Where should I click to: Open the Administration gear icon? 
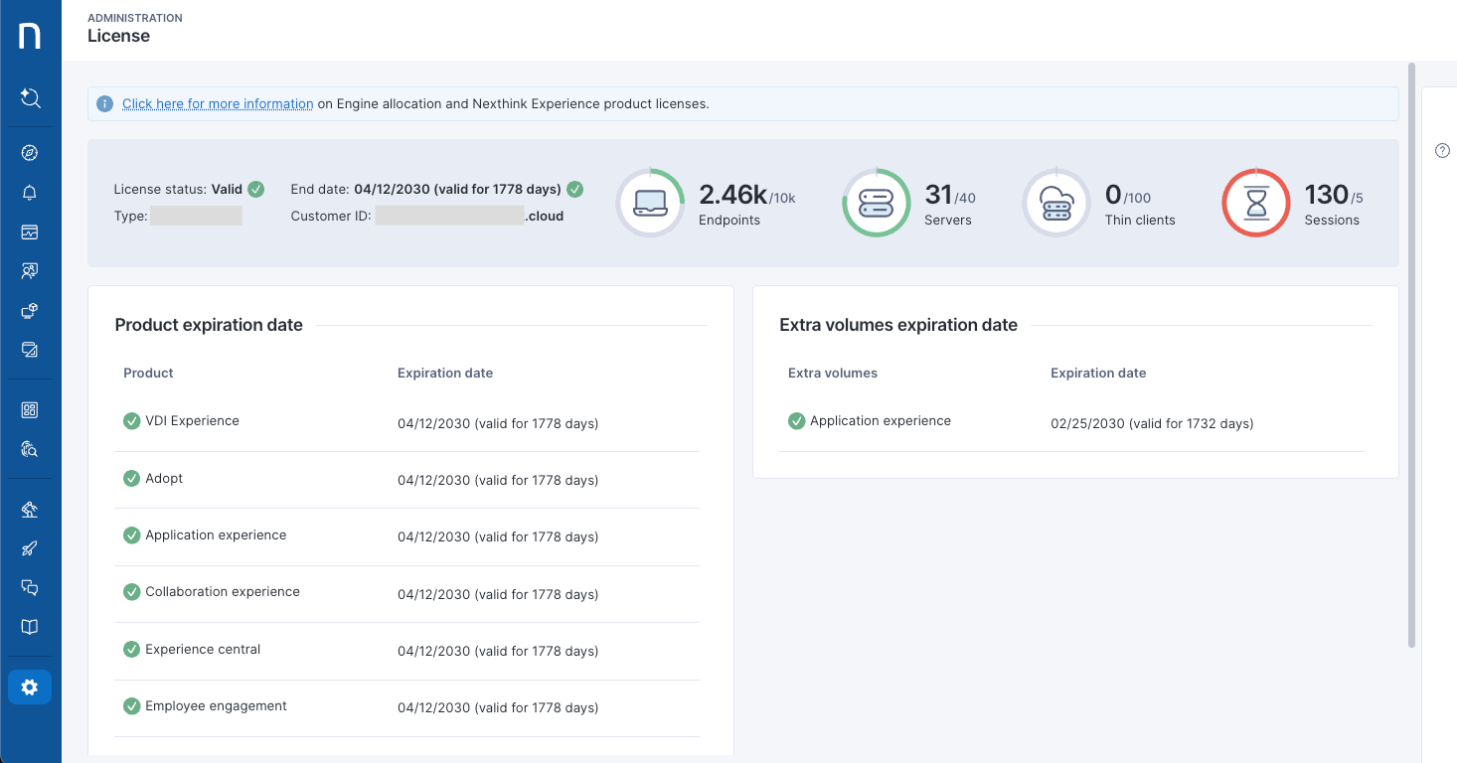pyautogui.click(x=30, y=687)
